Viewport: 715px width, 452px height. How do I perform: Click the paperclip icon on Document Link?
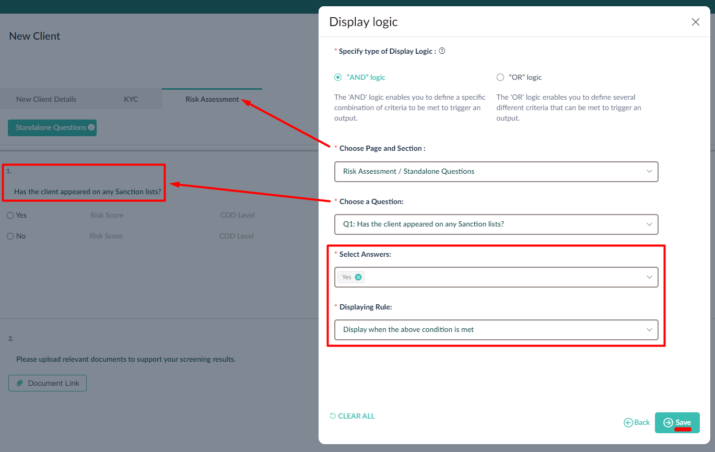pyautogui.click(x=20, y=383)
